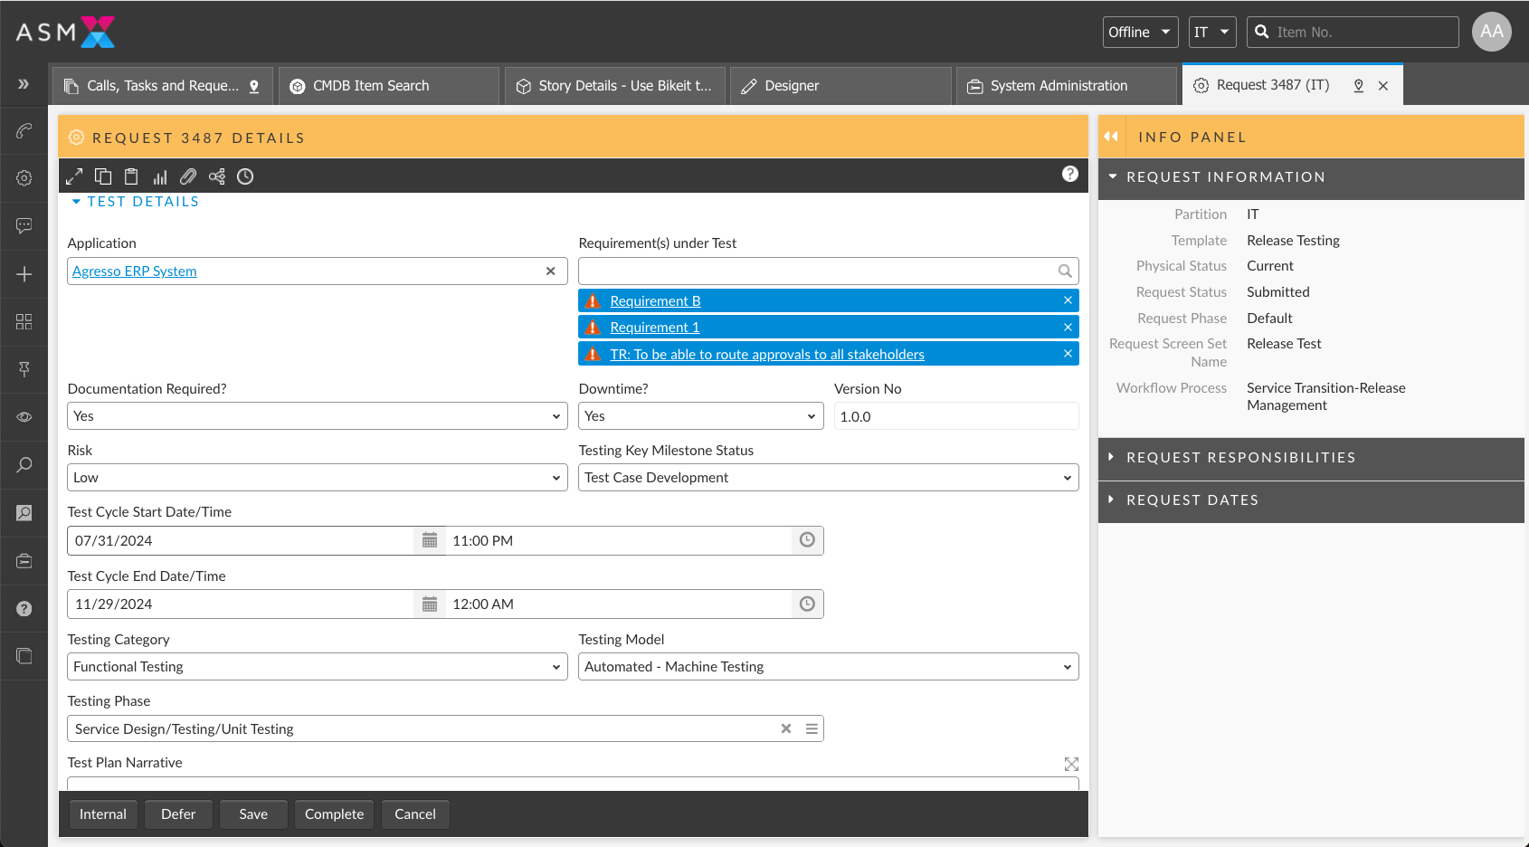Expand the Test Plan Narrative editor
The width and height of the screenshot is (1529, 847).
pyautogui.click(x=1071, y=765)
